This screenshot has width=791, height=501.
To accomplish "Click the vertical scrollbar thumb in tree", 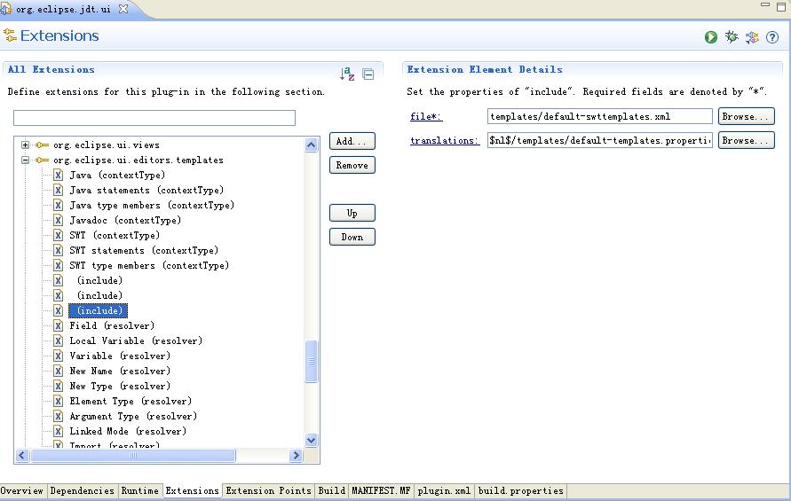I will 312,362.
